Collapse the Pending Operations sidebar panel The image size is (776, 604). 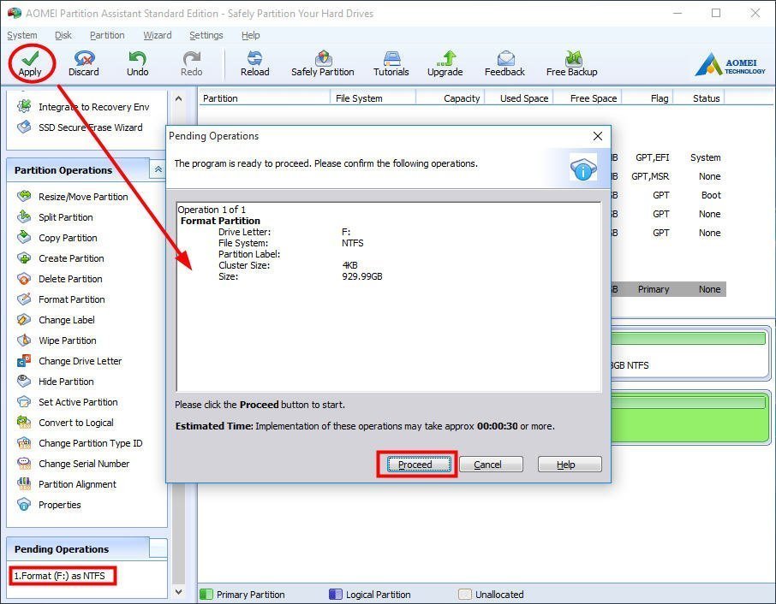click(x=158, y=548)
